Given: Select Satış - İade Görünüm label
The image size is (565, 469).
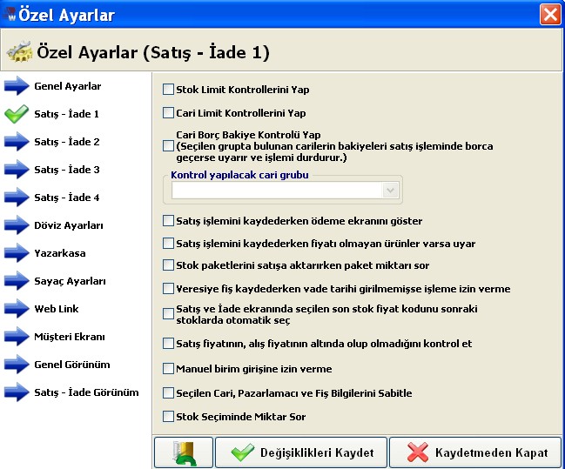Looking at the screenshot, I should point(86,392).
